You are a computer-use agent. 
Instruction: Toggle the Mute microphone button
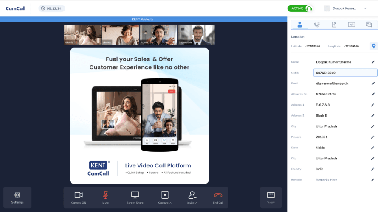click(x=105, y=198)
